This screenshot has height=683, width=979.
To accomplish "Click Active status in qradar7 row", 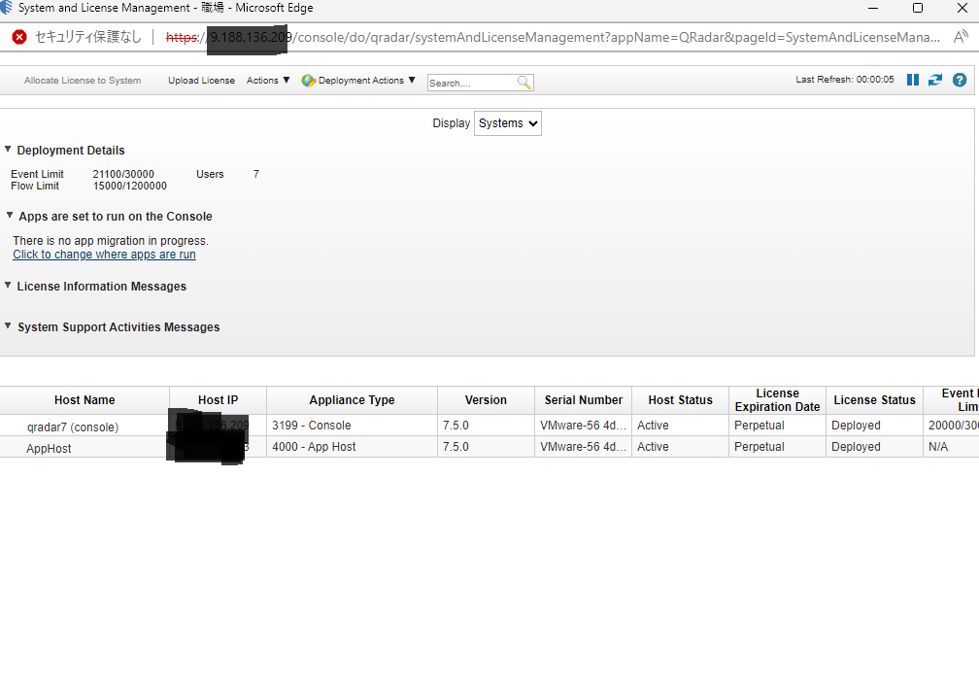I will click(653, 426).
